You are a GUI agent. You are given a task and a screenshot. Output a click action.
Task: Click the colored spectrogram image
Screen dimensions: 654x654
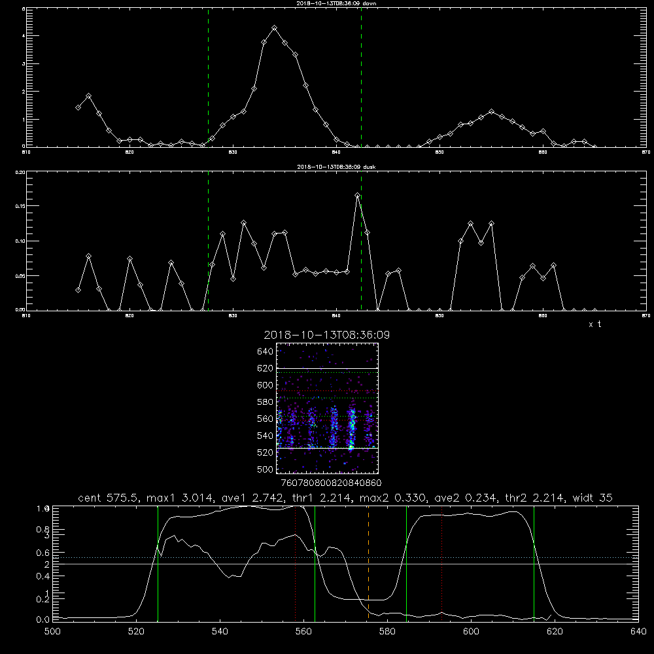328,408
